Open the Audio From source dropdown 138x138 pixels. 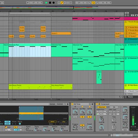[102, 111]
